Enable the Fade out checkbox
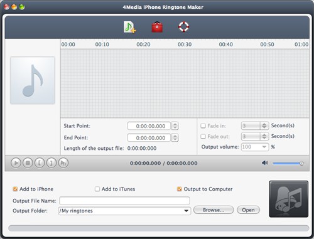 click(x=203, y=137)
